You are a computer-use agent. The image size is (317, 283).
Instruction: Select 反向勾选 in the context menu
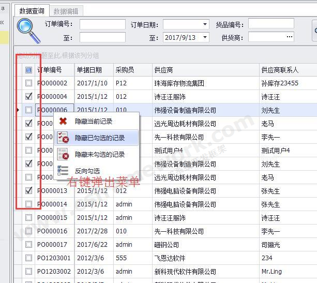[x=87, y=171]
